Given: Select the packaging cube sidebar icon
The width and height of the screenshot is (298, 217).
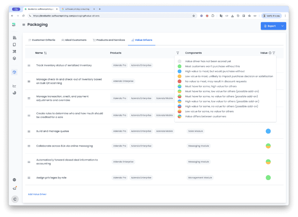Looking at the screenshot, I should click(x=14, y=72).
